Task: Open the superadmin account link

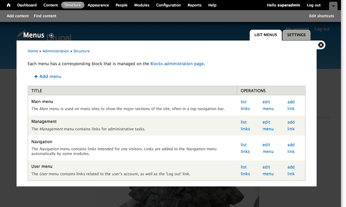Action: pyautogui.click(x=289, y=5)
